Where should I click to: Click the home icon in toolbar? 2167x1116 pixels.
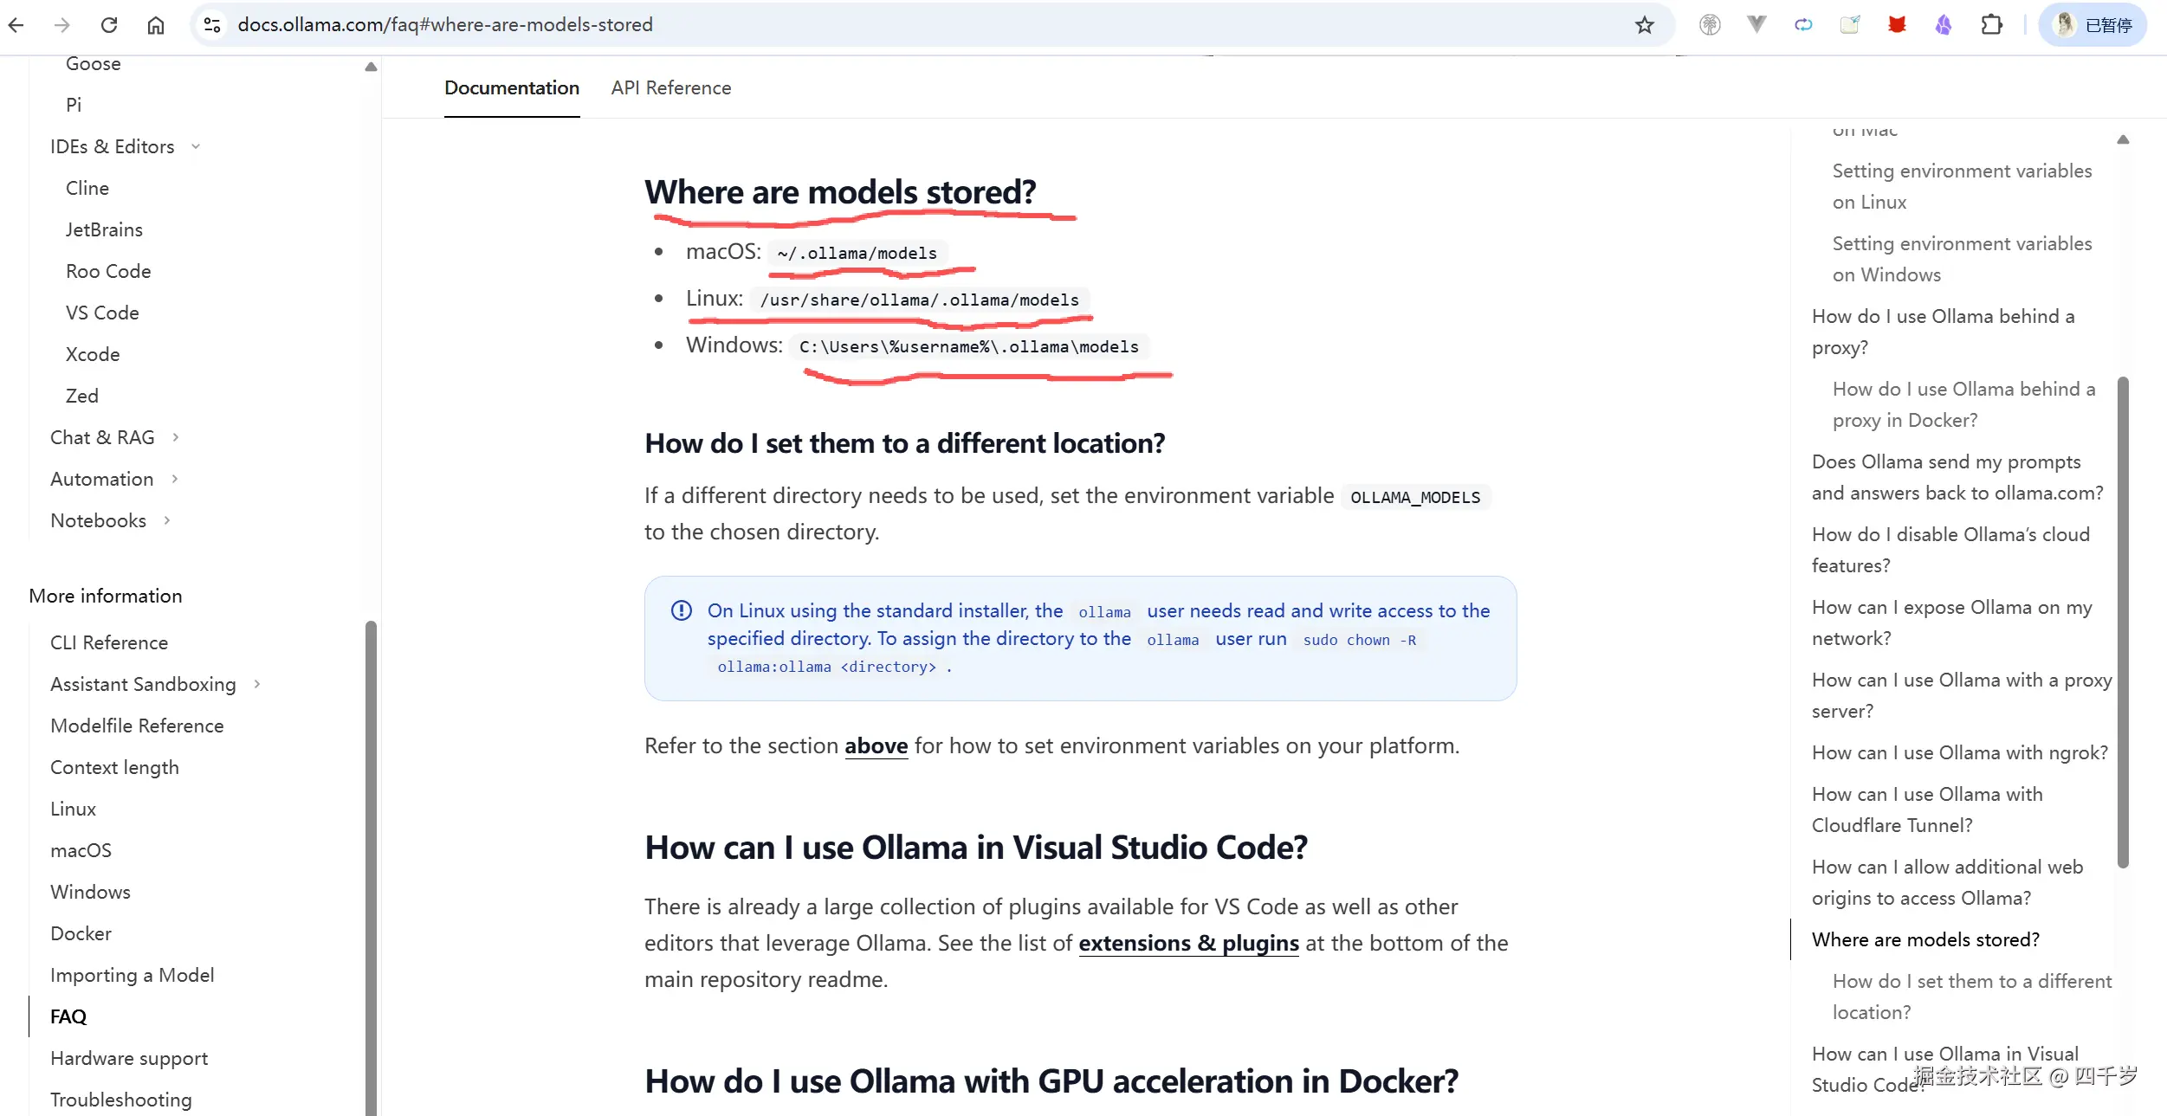click(x=156, y=25)
